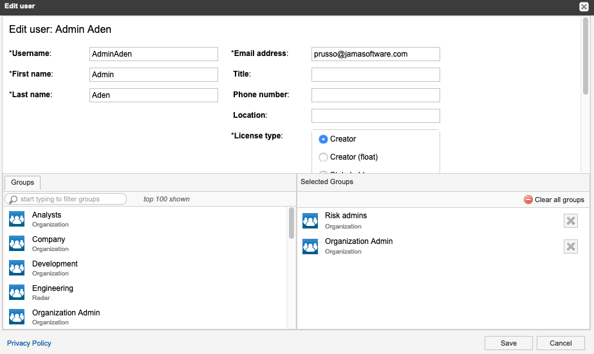
Task: Click the Groups list scrollbar
Action: point(292,223)
